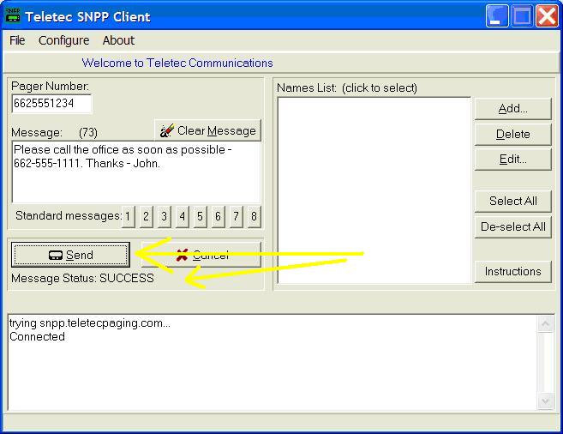Click the log scrollbar up arrow

pyautogui.click(x=545, y=324)
